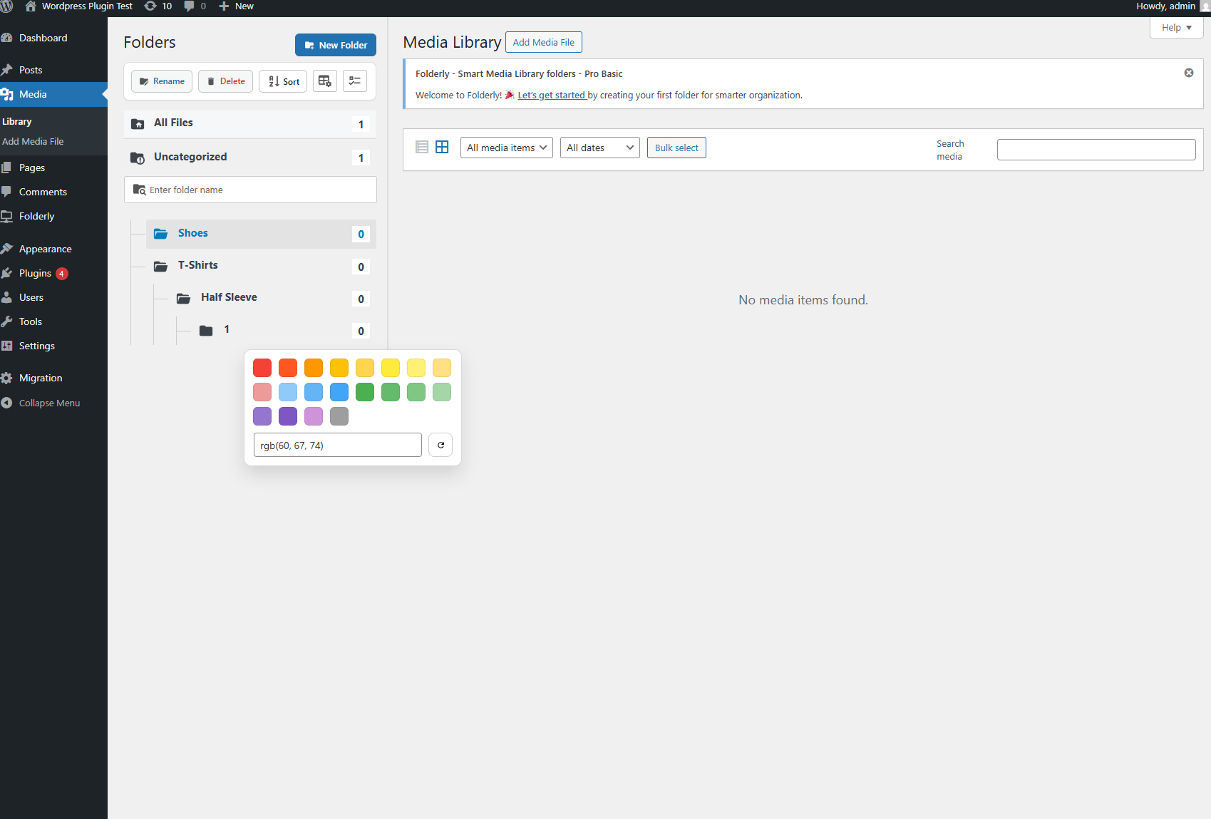Open the Dashboard menu item
Screen dimensions: 1211x819
(x=53, y=38)
